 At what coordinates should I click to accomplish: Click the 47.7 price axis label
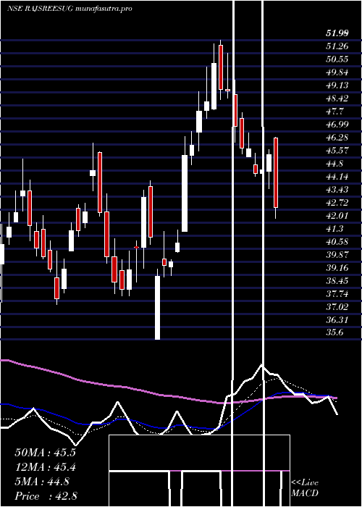335,112
